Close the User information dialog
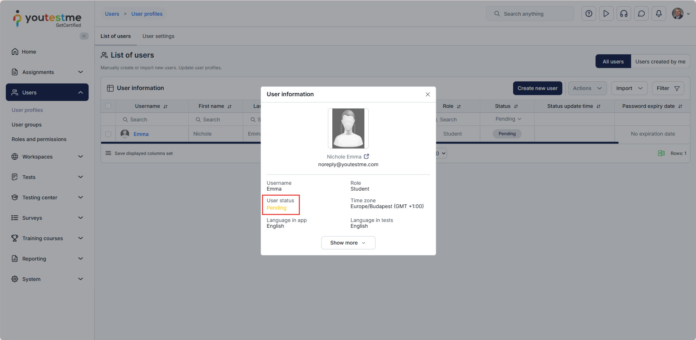The image size is (696, 340). (x=427, y=94)
